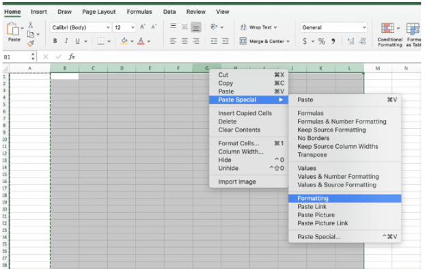The height and width of the screenshot is (269, 425).
Task: Click the currency dollar format icon
Action: click(x=305, y=41)
